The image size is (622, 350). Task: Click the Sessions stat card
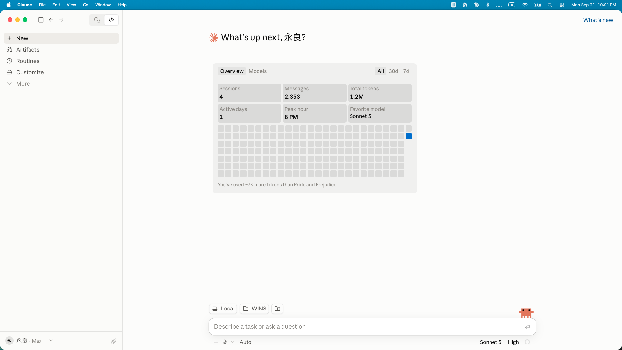pyautogui.click(x=249, y=93)
